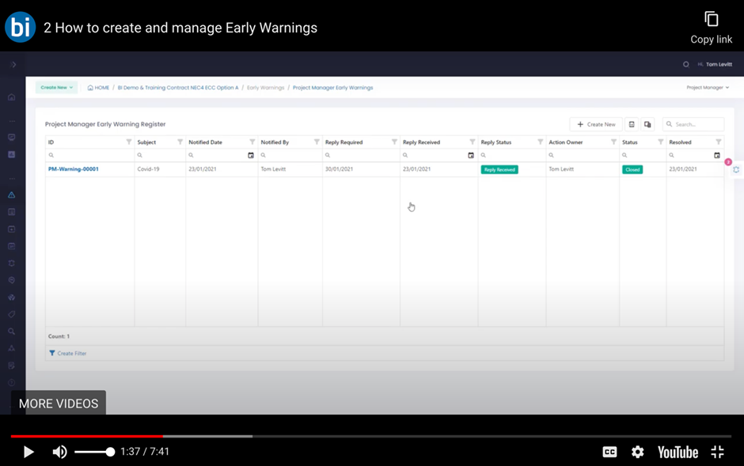Click the Reply Status column filter box
Screen dimensions: 744x466
tap(512, 155)
